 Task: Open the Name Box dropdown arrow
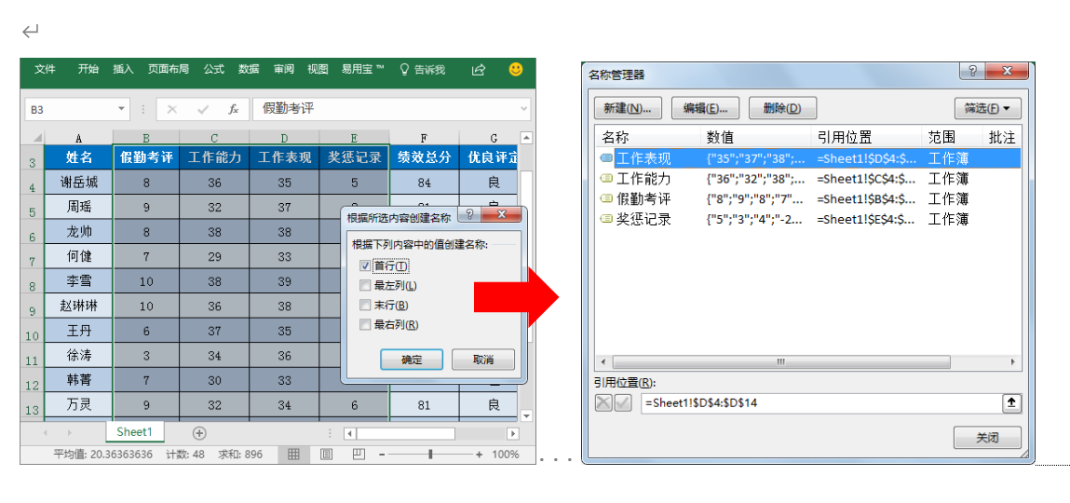(x=121, y=109)
